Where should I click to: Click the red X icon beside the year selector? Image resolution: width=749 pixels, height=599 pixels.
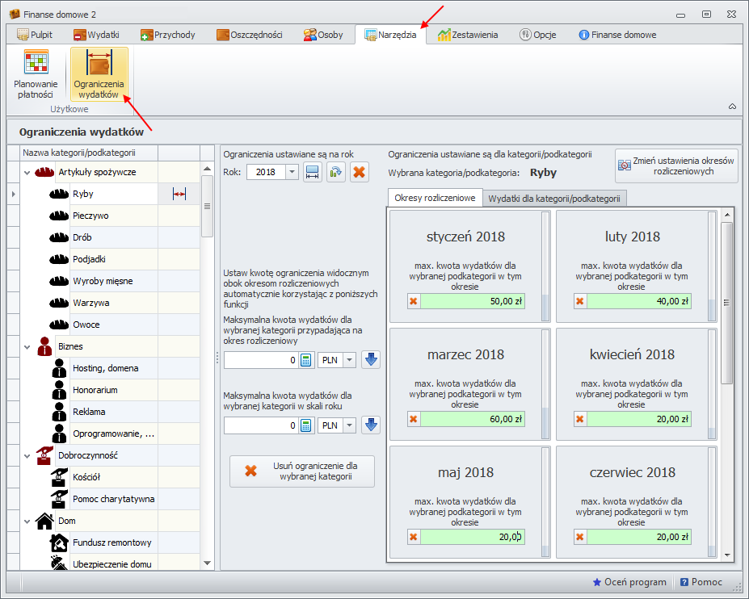pos(360,172)
